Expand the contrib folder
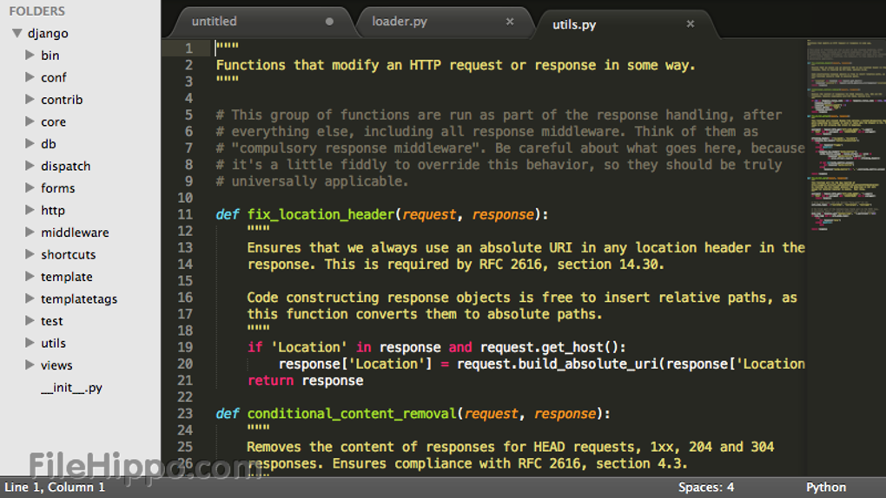 point(30,100)
